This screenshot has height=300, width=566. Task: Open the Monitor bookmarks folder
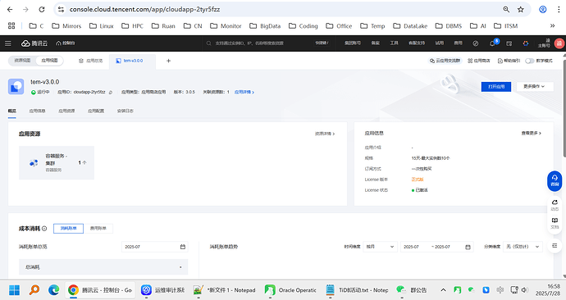pos(226,26)
